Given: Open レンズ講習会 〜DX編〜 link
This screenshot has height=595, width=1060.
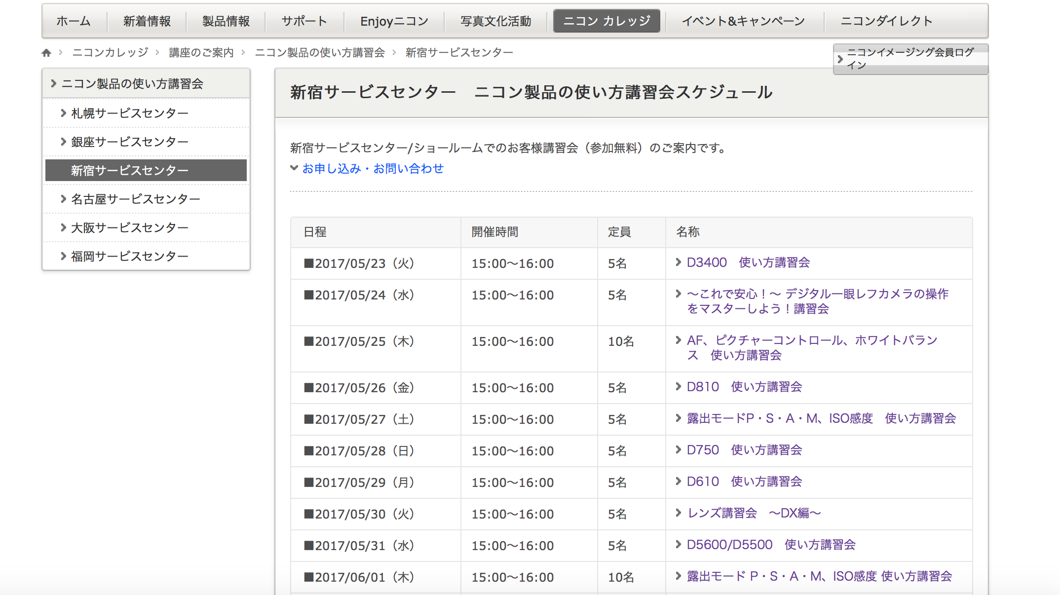Looking at the screenshot, I should [x=754, y=513].
